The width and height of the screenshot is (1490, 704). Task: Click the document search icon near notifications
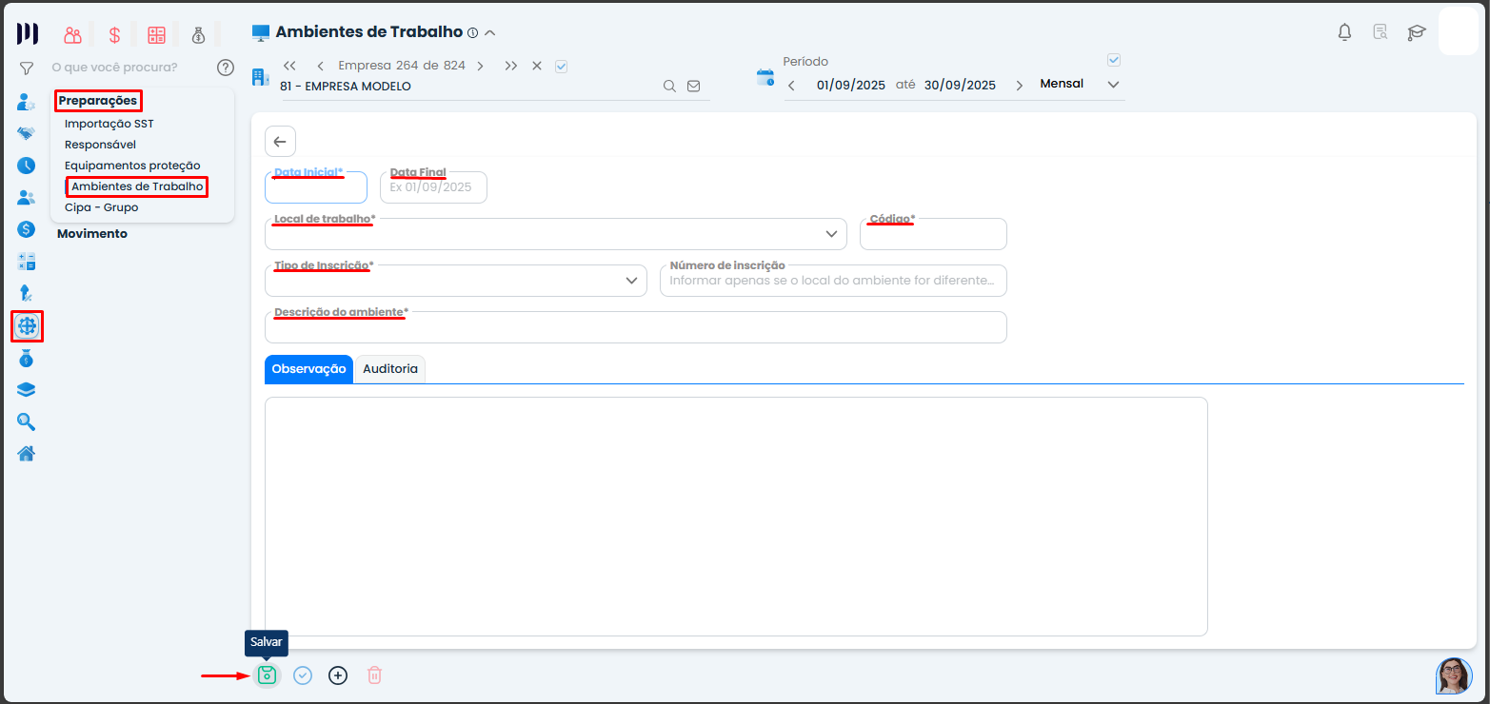[1380, 31]
